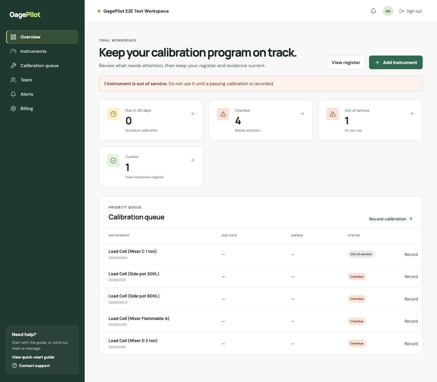Click the STATUS column header
The height and width of the screenshot is (382, 437).
click(x=354, y=235)
